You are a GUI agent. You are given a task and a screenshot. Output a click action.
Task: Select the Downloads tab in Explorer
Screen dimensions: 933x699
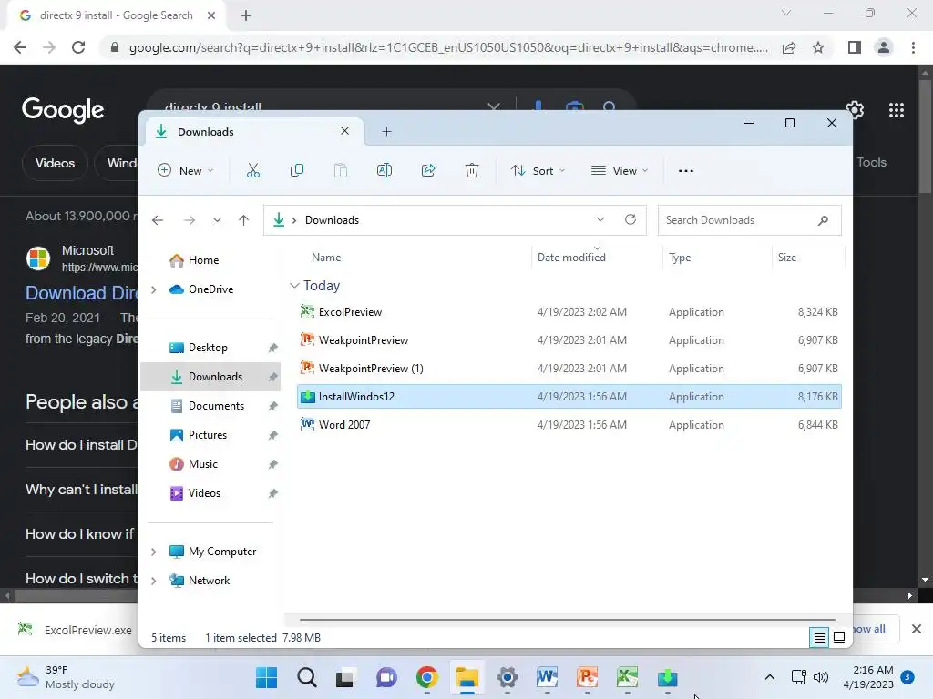255,131
